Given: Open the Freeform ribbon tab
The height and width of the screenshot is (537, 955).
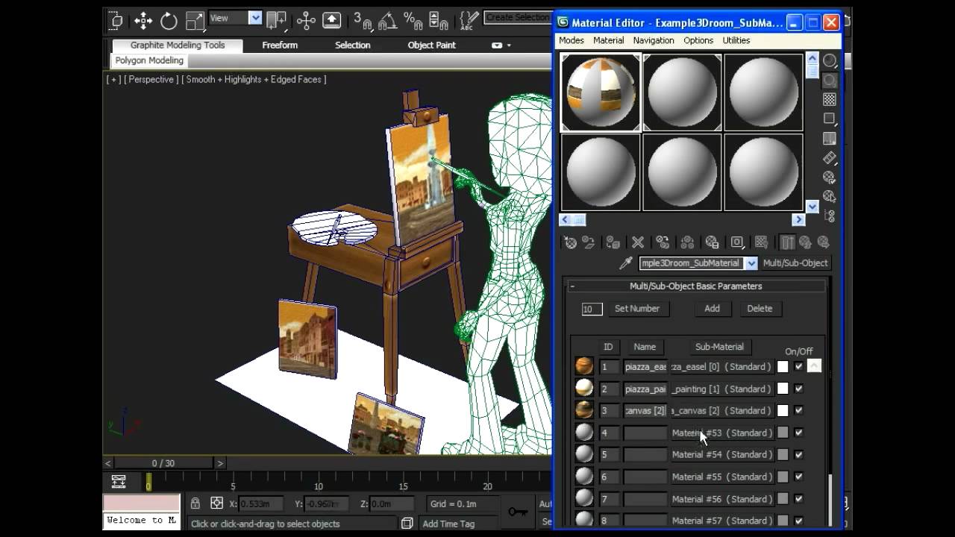Looking at the screenshot, I should [x=280, y=45].
